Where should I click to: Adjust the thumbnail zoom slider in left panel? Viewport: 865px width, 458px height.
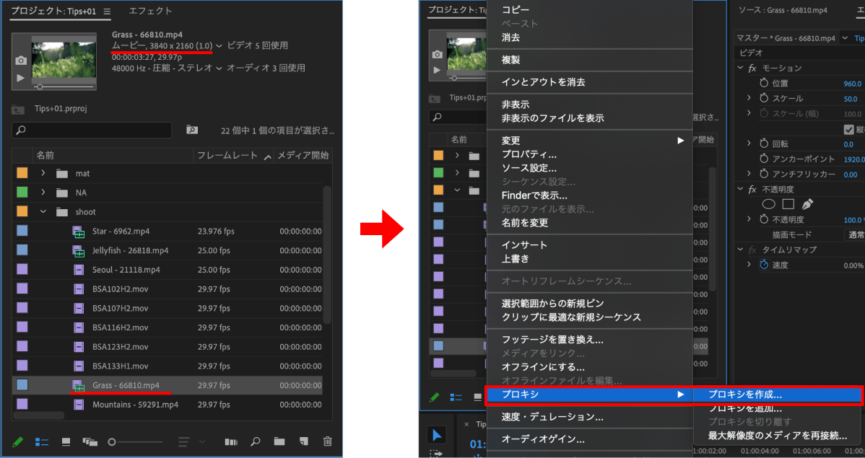(112, 442)
